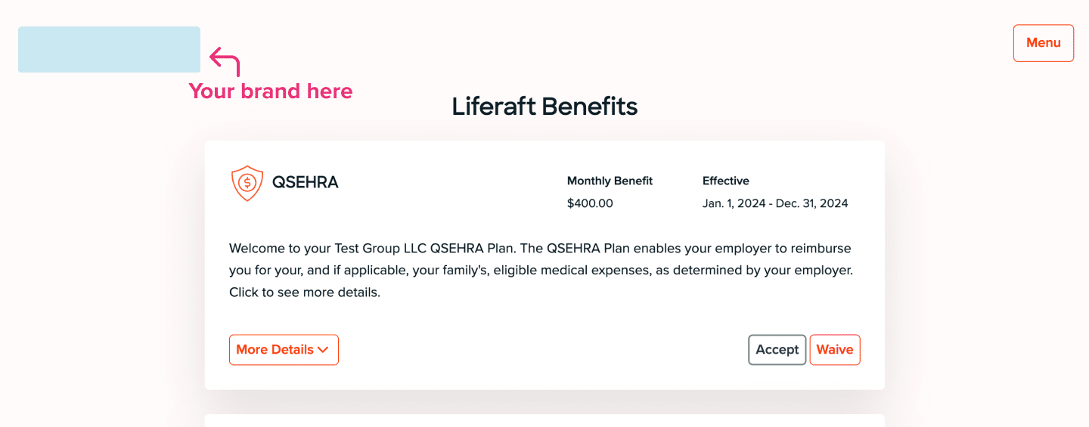Screen dimensions: 1089x427
Task: Click the QSEHRA shield dollar icon
Action: pos(247,183)
